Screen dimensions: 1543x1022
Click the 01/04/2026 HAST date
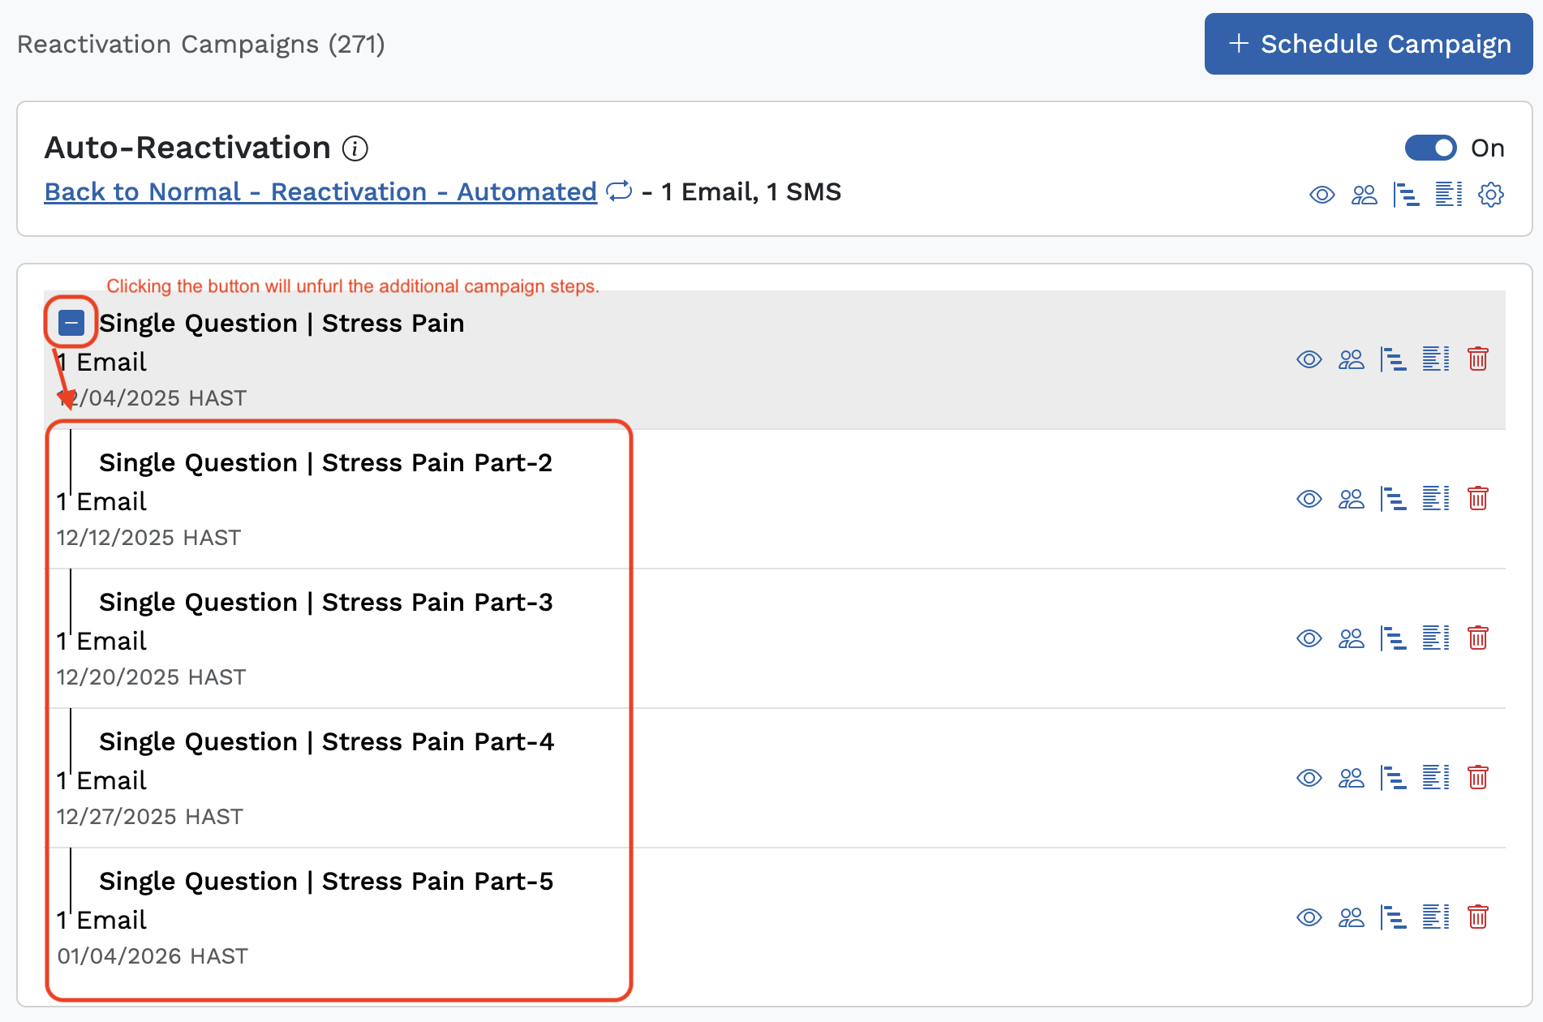pyautogui.click(x=153, y=956)
